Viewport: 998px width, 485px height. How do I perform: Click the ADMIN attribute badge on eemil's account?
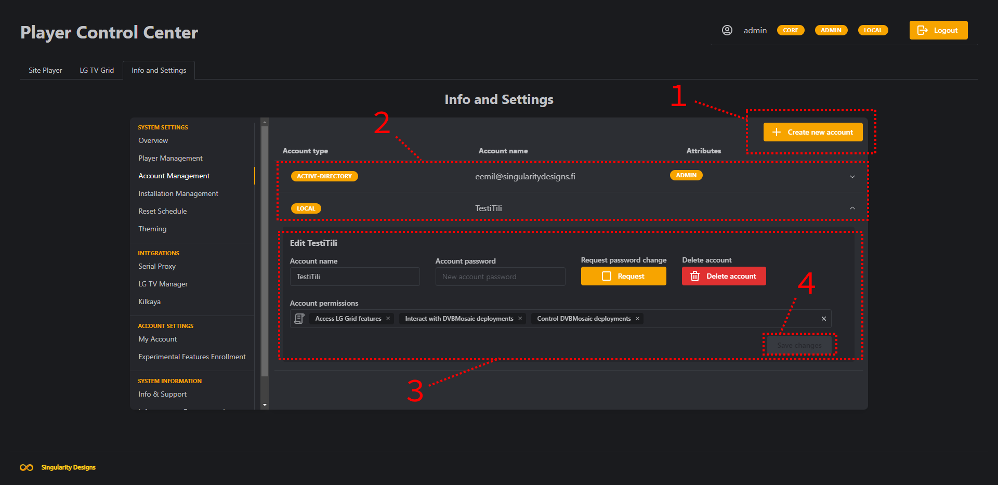(x=686, y=175)
